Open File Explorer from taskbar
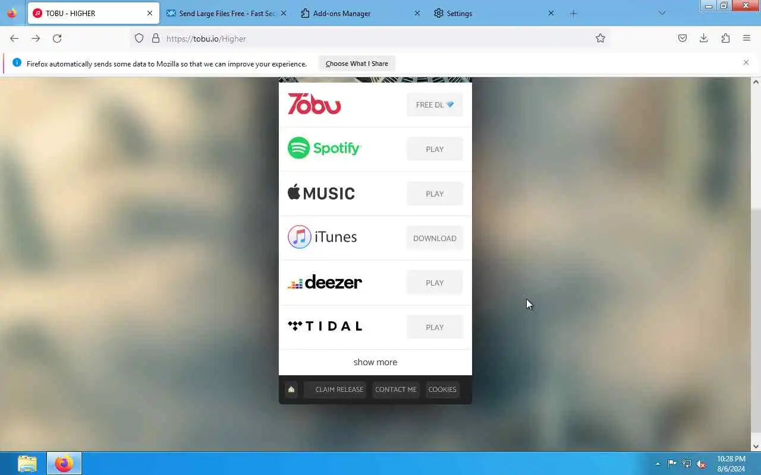The image size is (761, 475). (x=27, y=463)
